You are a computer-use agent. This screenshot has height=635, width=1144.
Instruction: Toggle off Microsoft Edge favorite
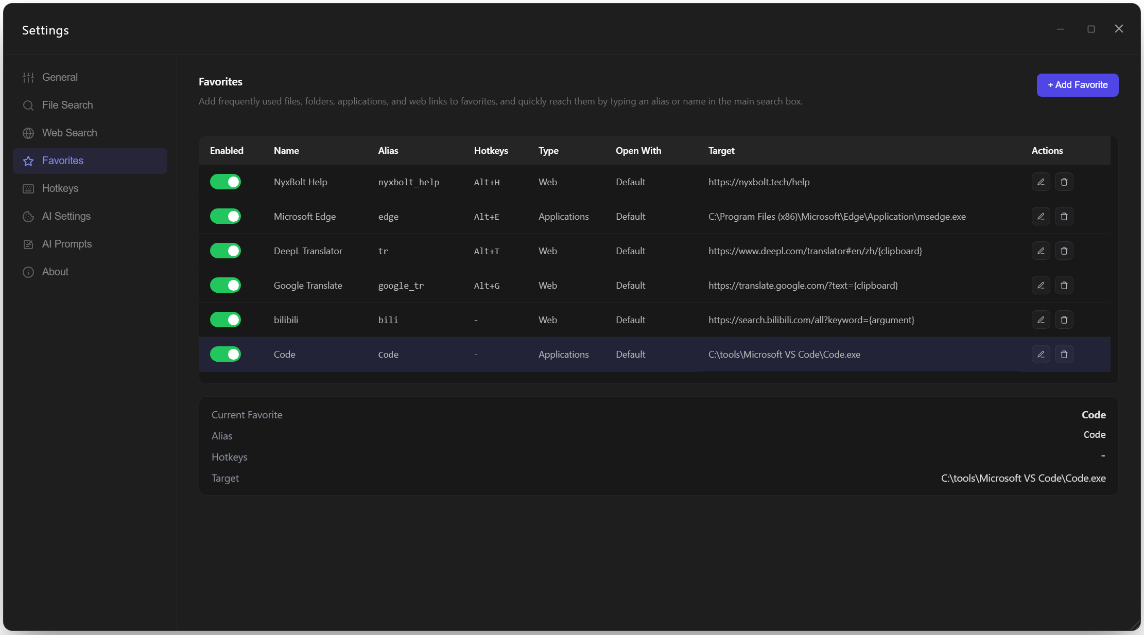(226, 217)
